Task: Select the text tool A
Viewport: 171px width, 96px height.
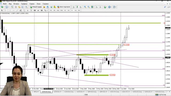Action: [28, 10]
